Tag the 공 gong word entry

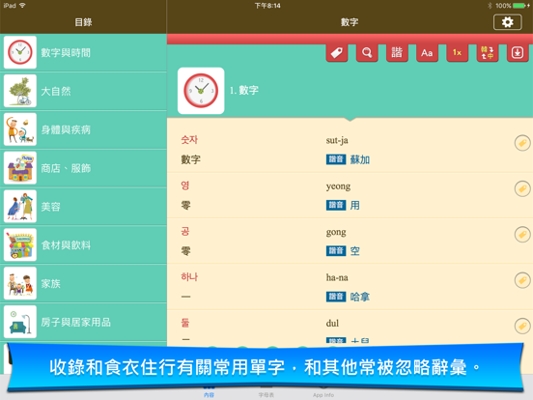tap(522, 235)
